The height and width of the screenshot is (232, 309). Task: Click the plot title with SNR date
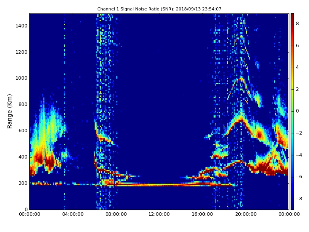[159, 9]
